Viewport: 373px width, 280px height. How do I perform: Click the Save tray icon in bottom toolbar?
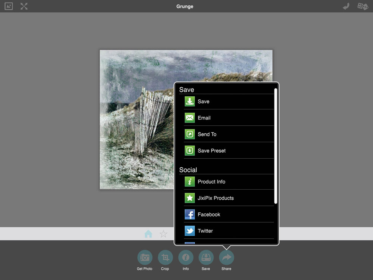pyautogui.click(x=206, y=258)
